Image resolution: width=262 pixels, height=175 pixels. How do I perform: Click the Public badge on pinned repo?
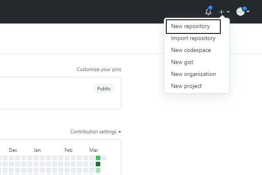104,89
